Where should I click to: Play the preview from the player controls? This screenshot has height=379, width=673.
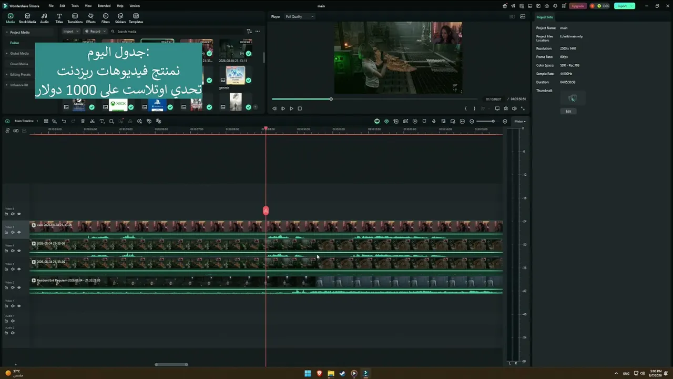click(291, 108)
